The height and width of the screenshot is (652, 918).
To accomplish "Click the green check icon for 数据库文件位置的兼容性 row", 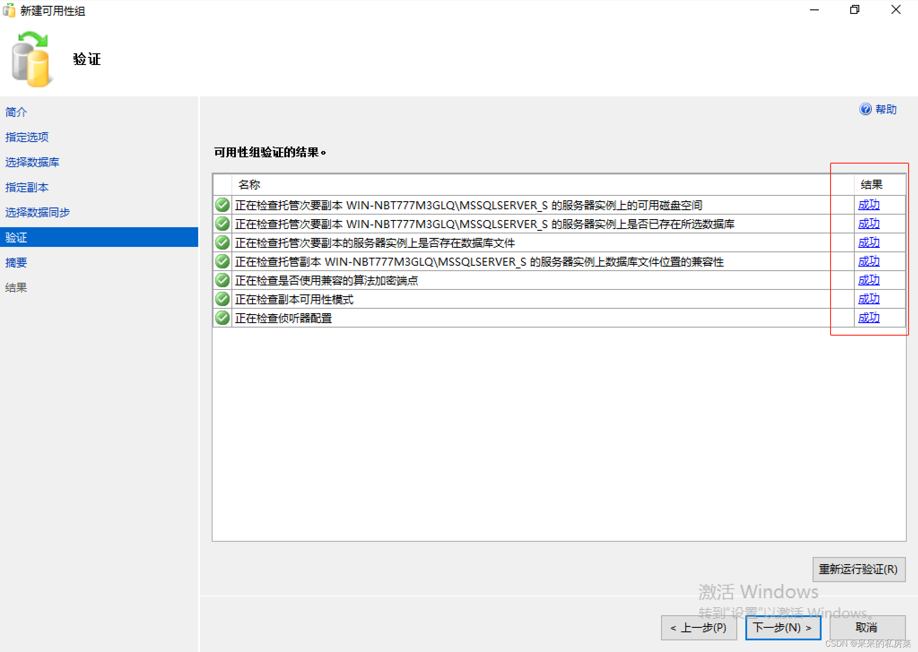I will click(x=222, y=262).
